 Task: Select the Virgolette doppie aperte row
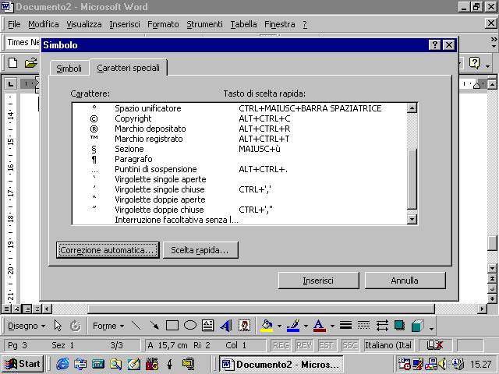pyautogui.click(x=239, y=199)
